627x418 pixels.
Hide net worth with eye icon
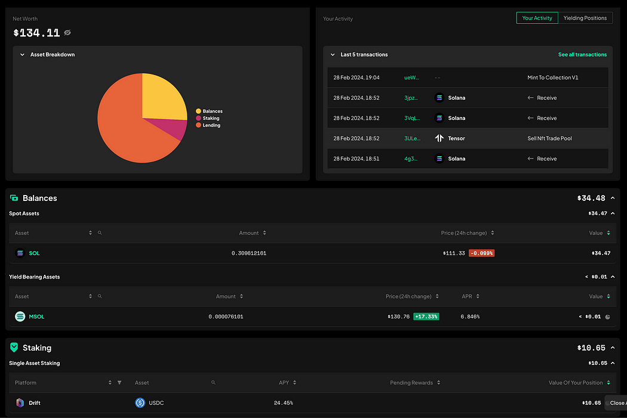[67, 33]
